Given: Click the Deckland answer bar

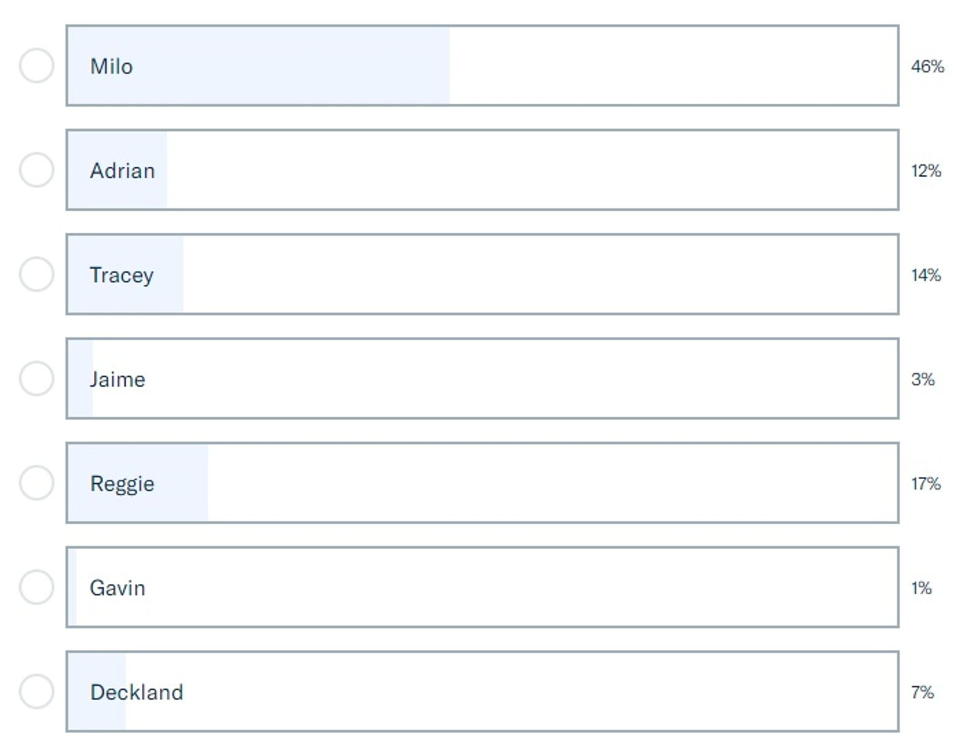Looking at the screenshot, I should point(482,691).
